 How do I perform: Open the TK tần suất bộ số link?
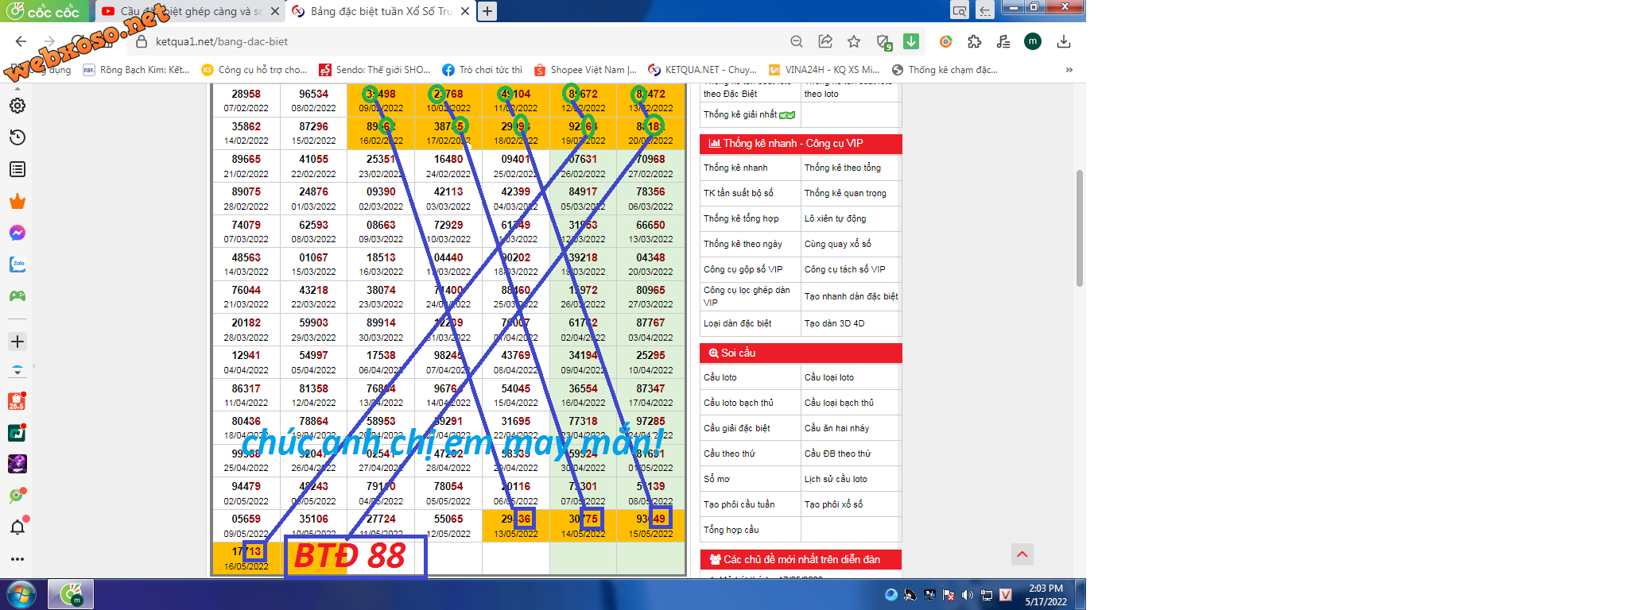[x=738, y=193]
